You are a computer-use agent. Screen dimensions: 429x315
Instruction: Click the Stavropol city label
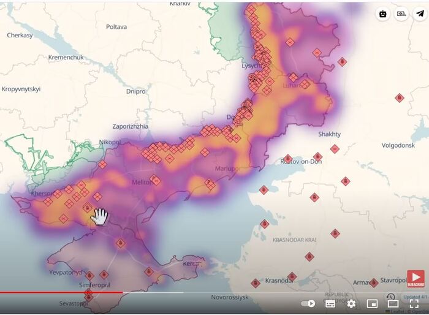pyautogui.click(x=393, y=281)
